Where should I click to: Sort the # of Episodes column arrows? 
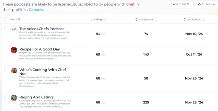coord(136,19)
